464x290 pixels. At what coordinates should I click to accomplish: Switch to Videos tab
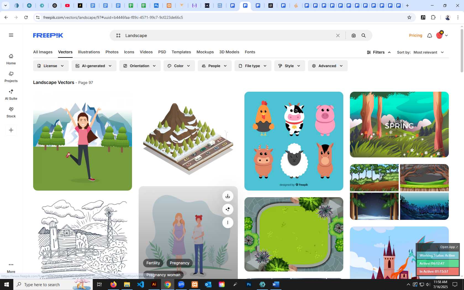click(146, 52)
